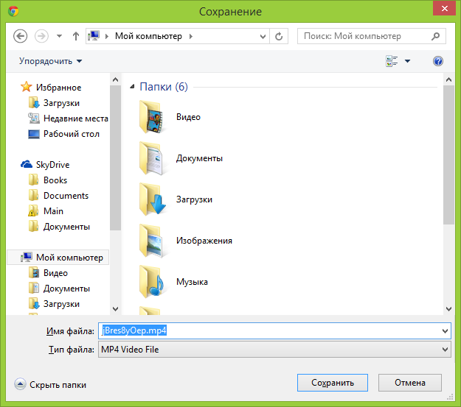Click the Back navigation arrow
461x407 pixels.
pos(20,36)
